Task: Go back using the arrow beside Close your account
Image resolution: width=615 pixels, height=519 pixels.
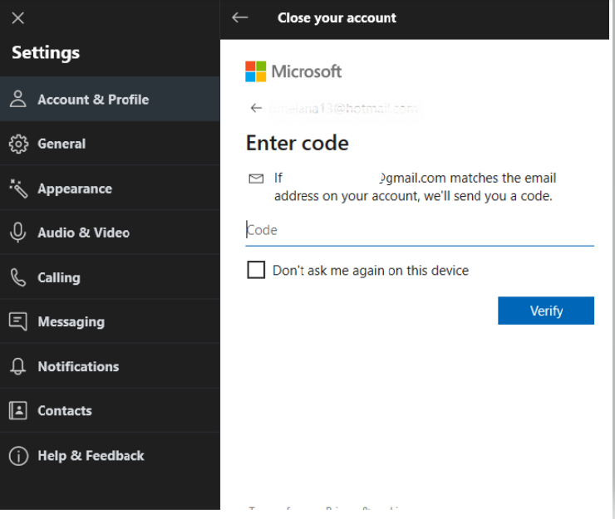Action: (239, 17)
